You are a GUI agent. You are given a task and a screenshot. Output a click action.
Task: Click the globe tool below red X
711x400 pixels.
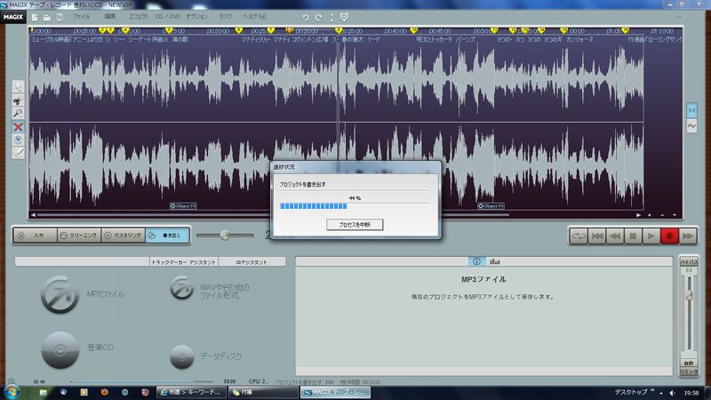[18, 140]
